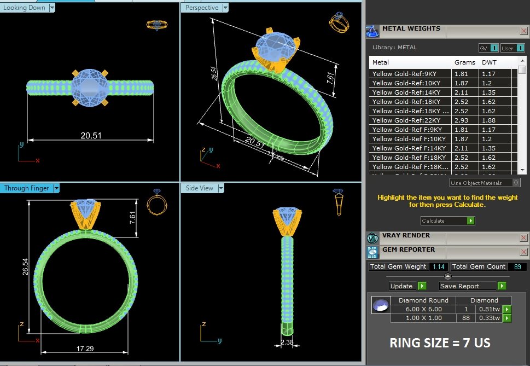Open the Metal Weights panel icon
530x366 pixels.
pyautogui.click(x=372, y=31)
